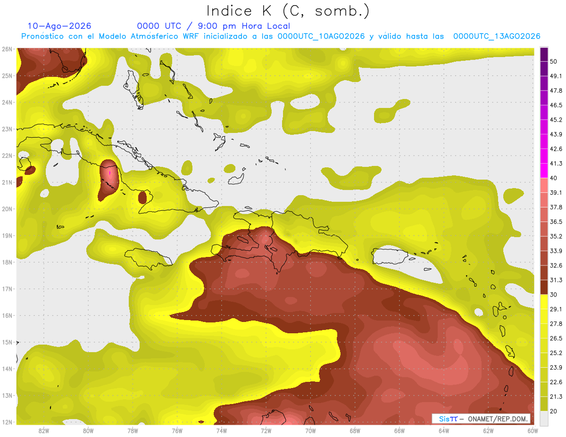Select the 24N latitude label
Screen dimensions: 566x437
(7, 102)
